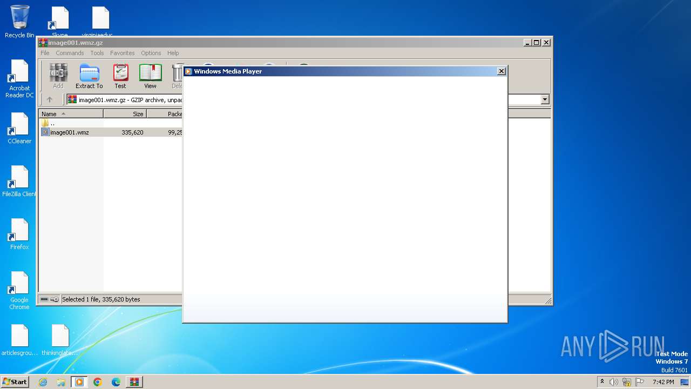
Task: Open the Options menu
Action: [151, 53]
